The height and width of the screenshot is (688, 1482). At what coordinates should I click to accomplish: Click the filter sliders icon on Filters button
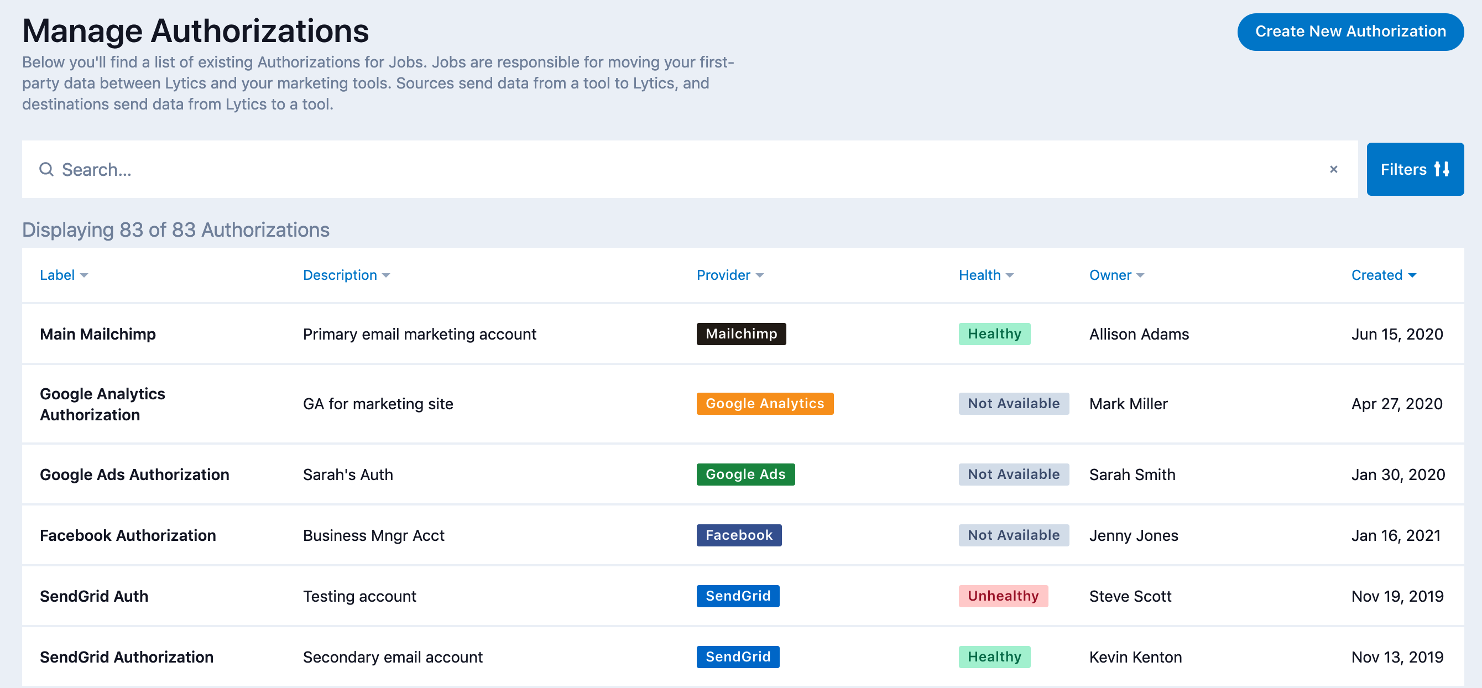click(1443, 169)
